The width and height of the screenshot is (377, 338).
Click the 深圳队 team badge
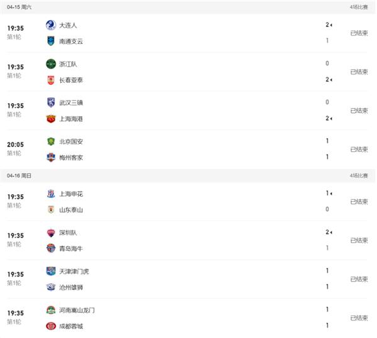(51, 232)
